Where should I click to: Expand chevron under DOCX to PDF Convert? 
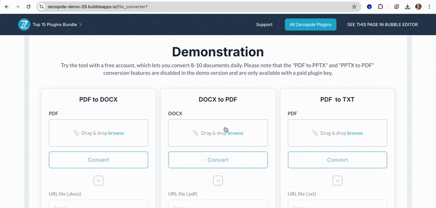coord(218,181)
